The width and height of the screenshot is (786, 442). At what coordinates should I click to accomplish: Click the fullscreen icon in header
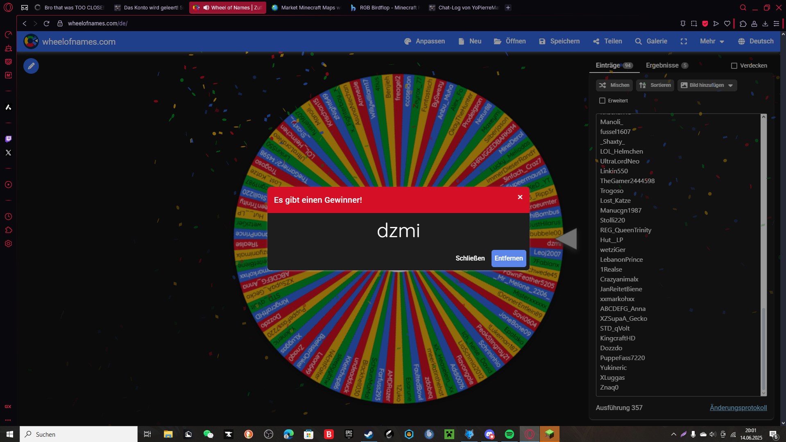tap(684, 41)
